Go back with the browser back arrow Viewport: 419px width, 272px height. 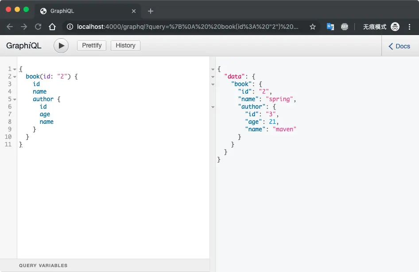tap(10, 27)
